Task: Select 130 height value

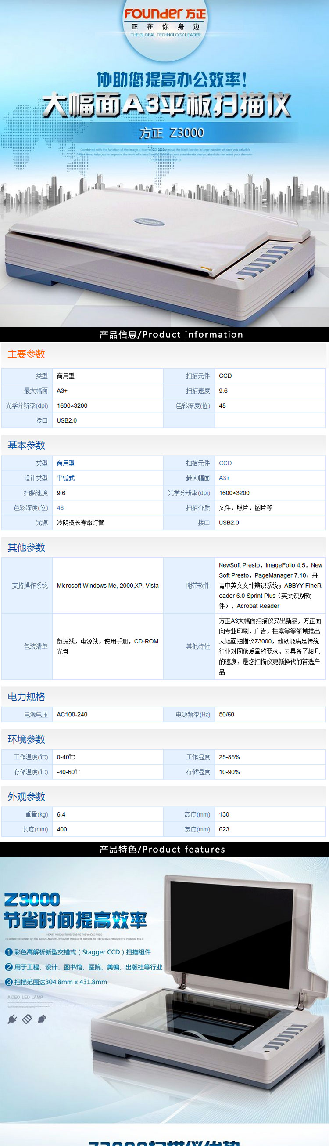Action: coord(224,814)
